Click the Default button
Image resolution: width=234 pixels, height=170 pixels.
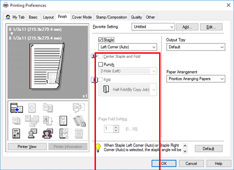(x=209, y=149)
